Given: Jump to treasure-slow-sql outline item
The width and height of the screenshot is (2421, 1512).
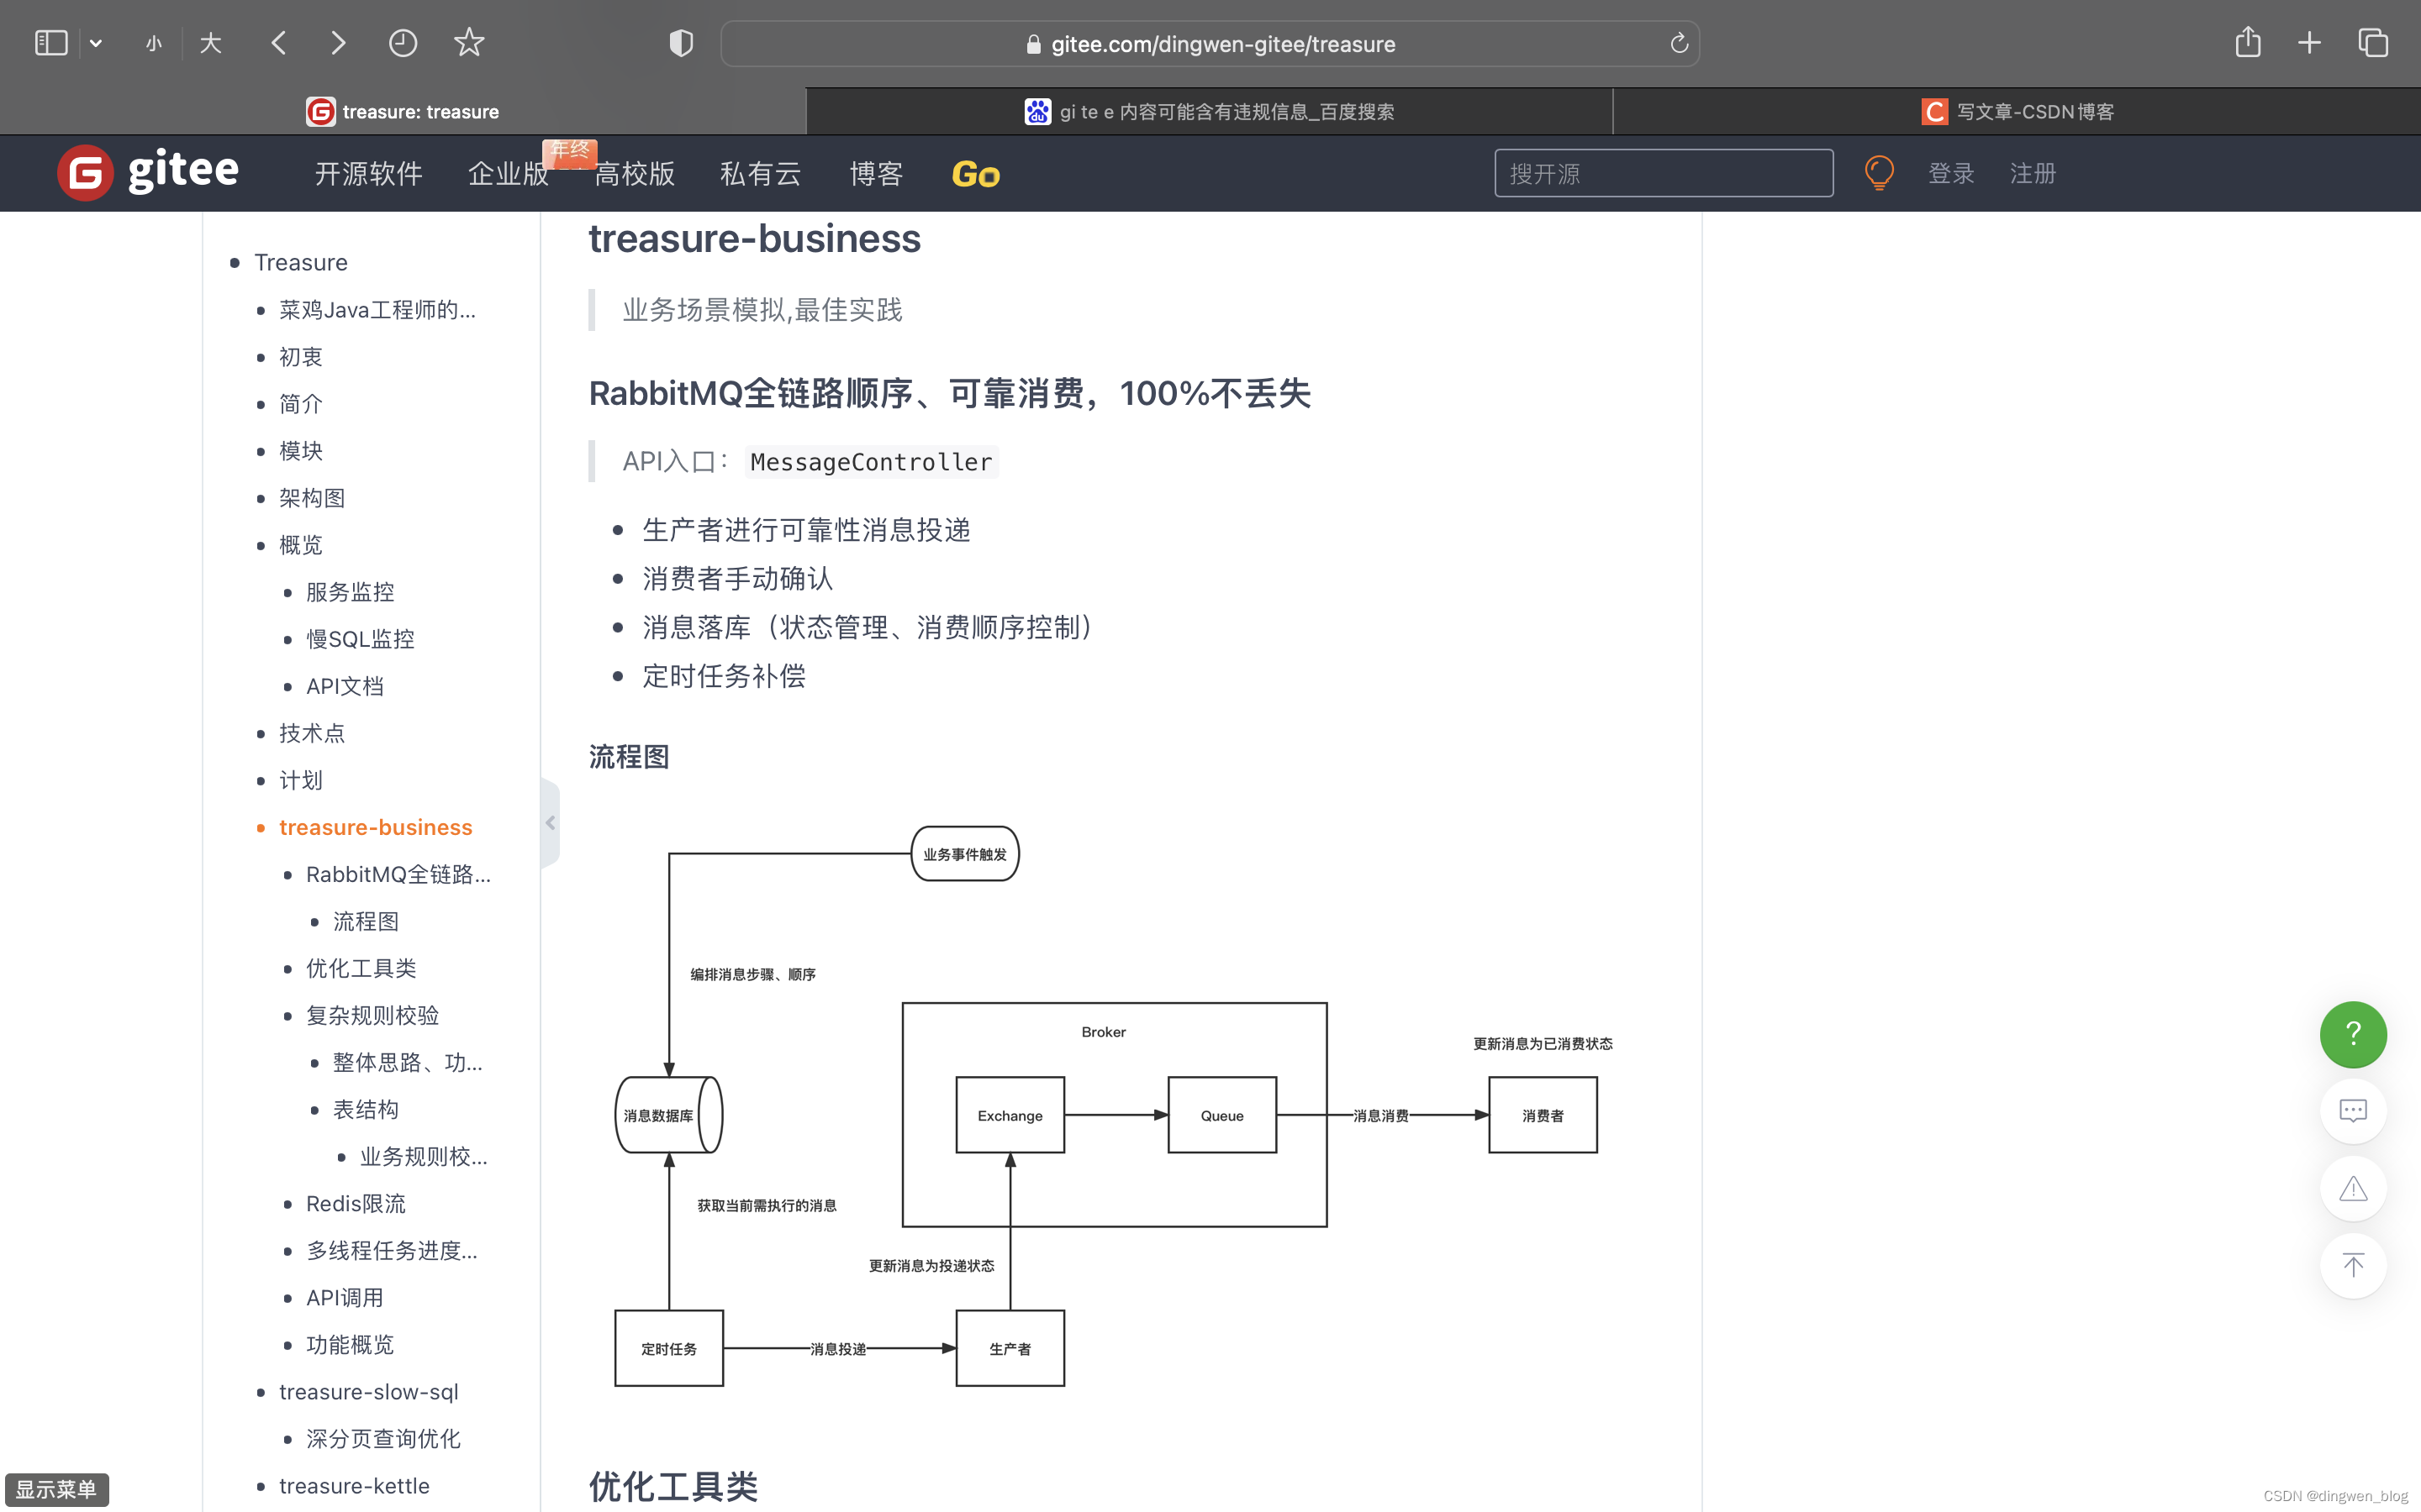Looking at the screenshot, I should pos(369,1391).
